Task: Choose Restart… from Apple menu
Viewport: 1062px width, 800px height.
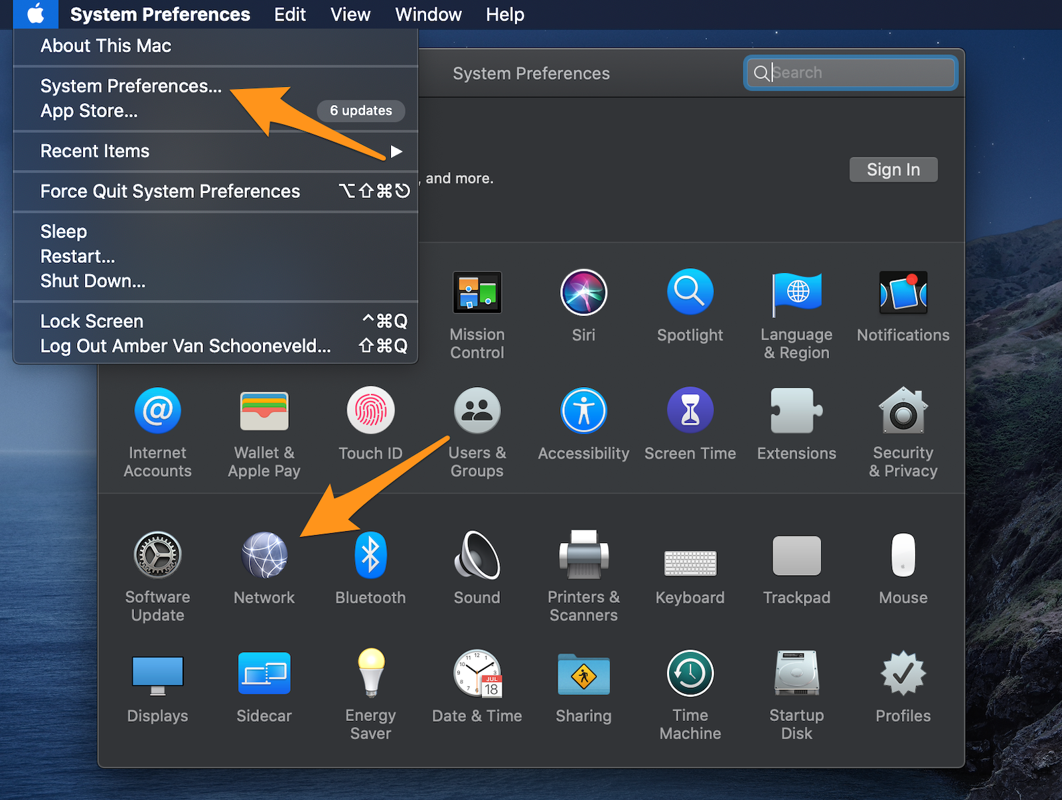Action: coord(216,256)
